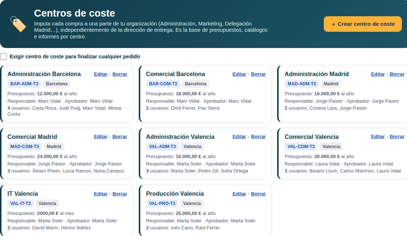407x236 pixels.
Task: Edit the Comercial Valencia cost center
Action: click(378, 137)
